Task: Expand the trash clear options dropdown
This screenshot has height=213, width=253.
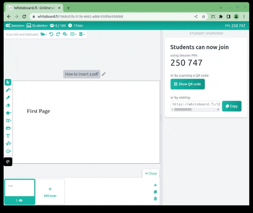Action: click(82, 34)
